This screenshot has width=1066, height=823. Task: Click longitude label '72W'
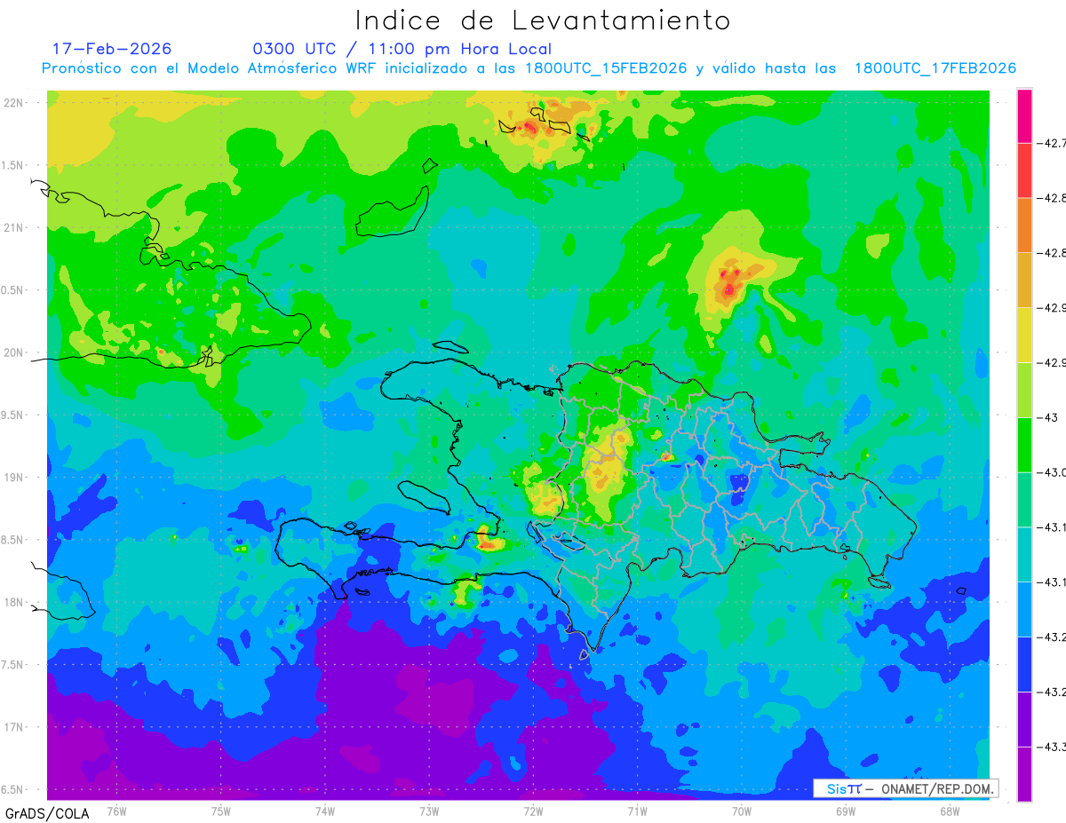click(533, 811)
